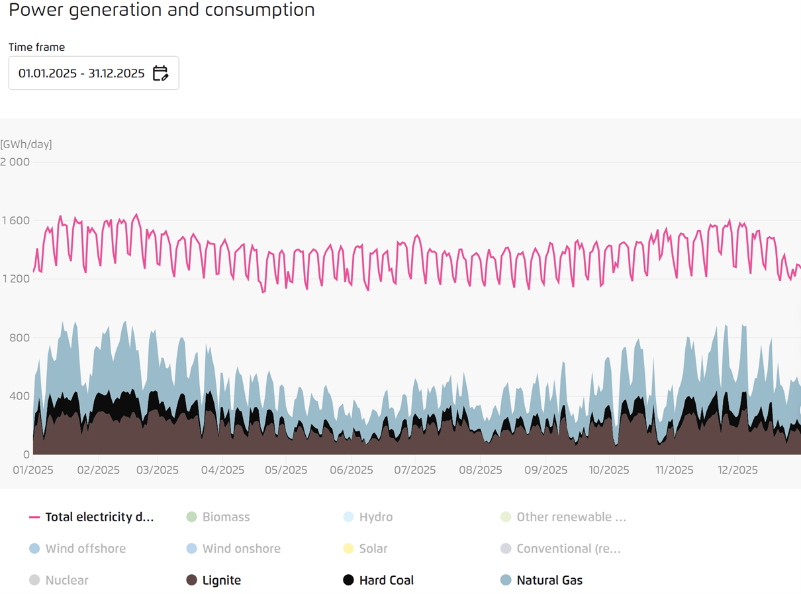Click the 01/2025 x-axis label
Screen dimensions: 801x594
pos(33,470)
